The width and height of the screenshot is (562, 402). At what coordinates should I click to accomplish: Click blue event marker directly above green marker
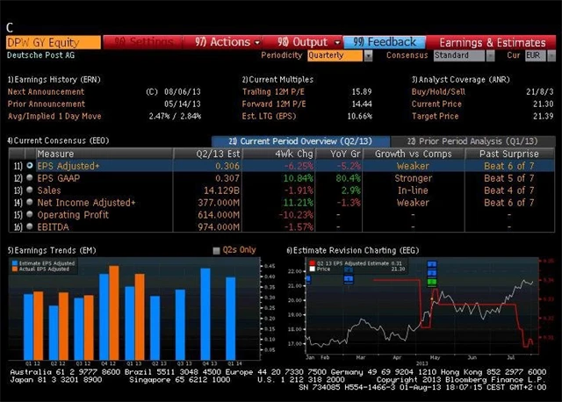[x=432, y=273]
